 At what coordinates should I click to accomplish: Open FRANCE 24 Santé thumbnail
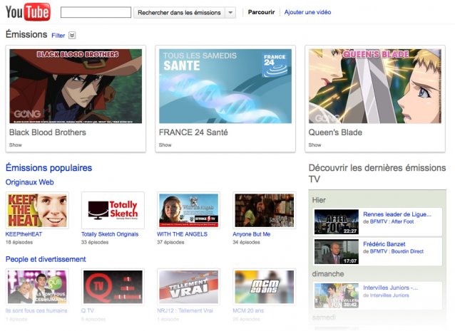click(x=225, y=86)
